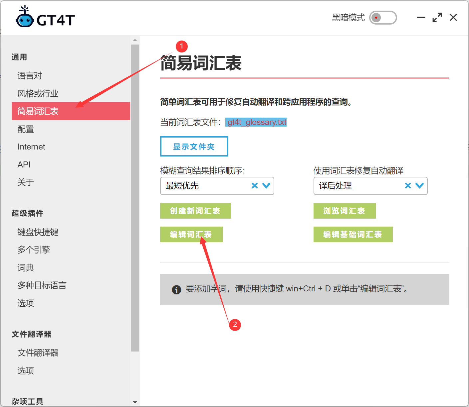Clear the 译后处理 selection with its X icon
Viewport: 469px width, 407px height.
click(408, 186)
